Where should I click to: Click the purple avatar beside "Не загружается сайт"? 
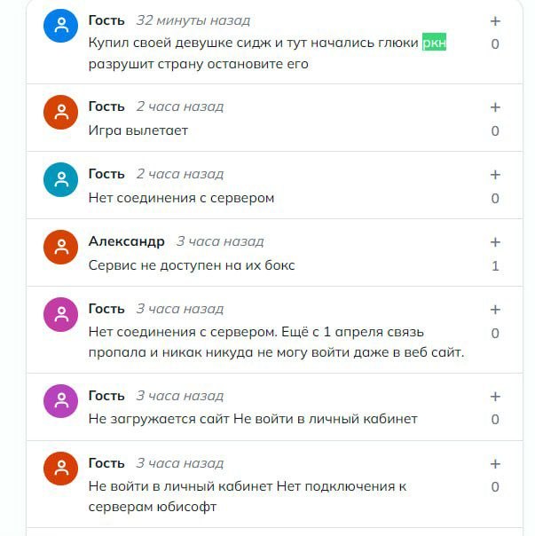click(61, 401)
